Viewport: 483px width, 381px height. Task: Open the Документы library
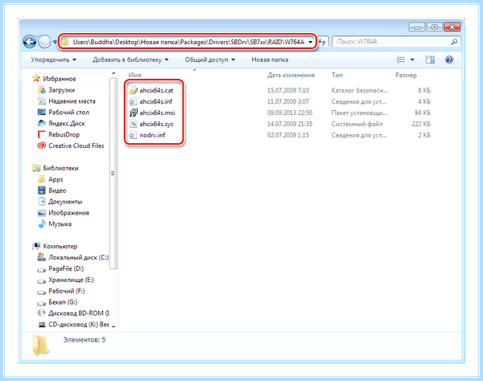60,202
